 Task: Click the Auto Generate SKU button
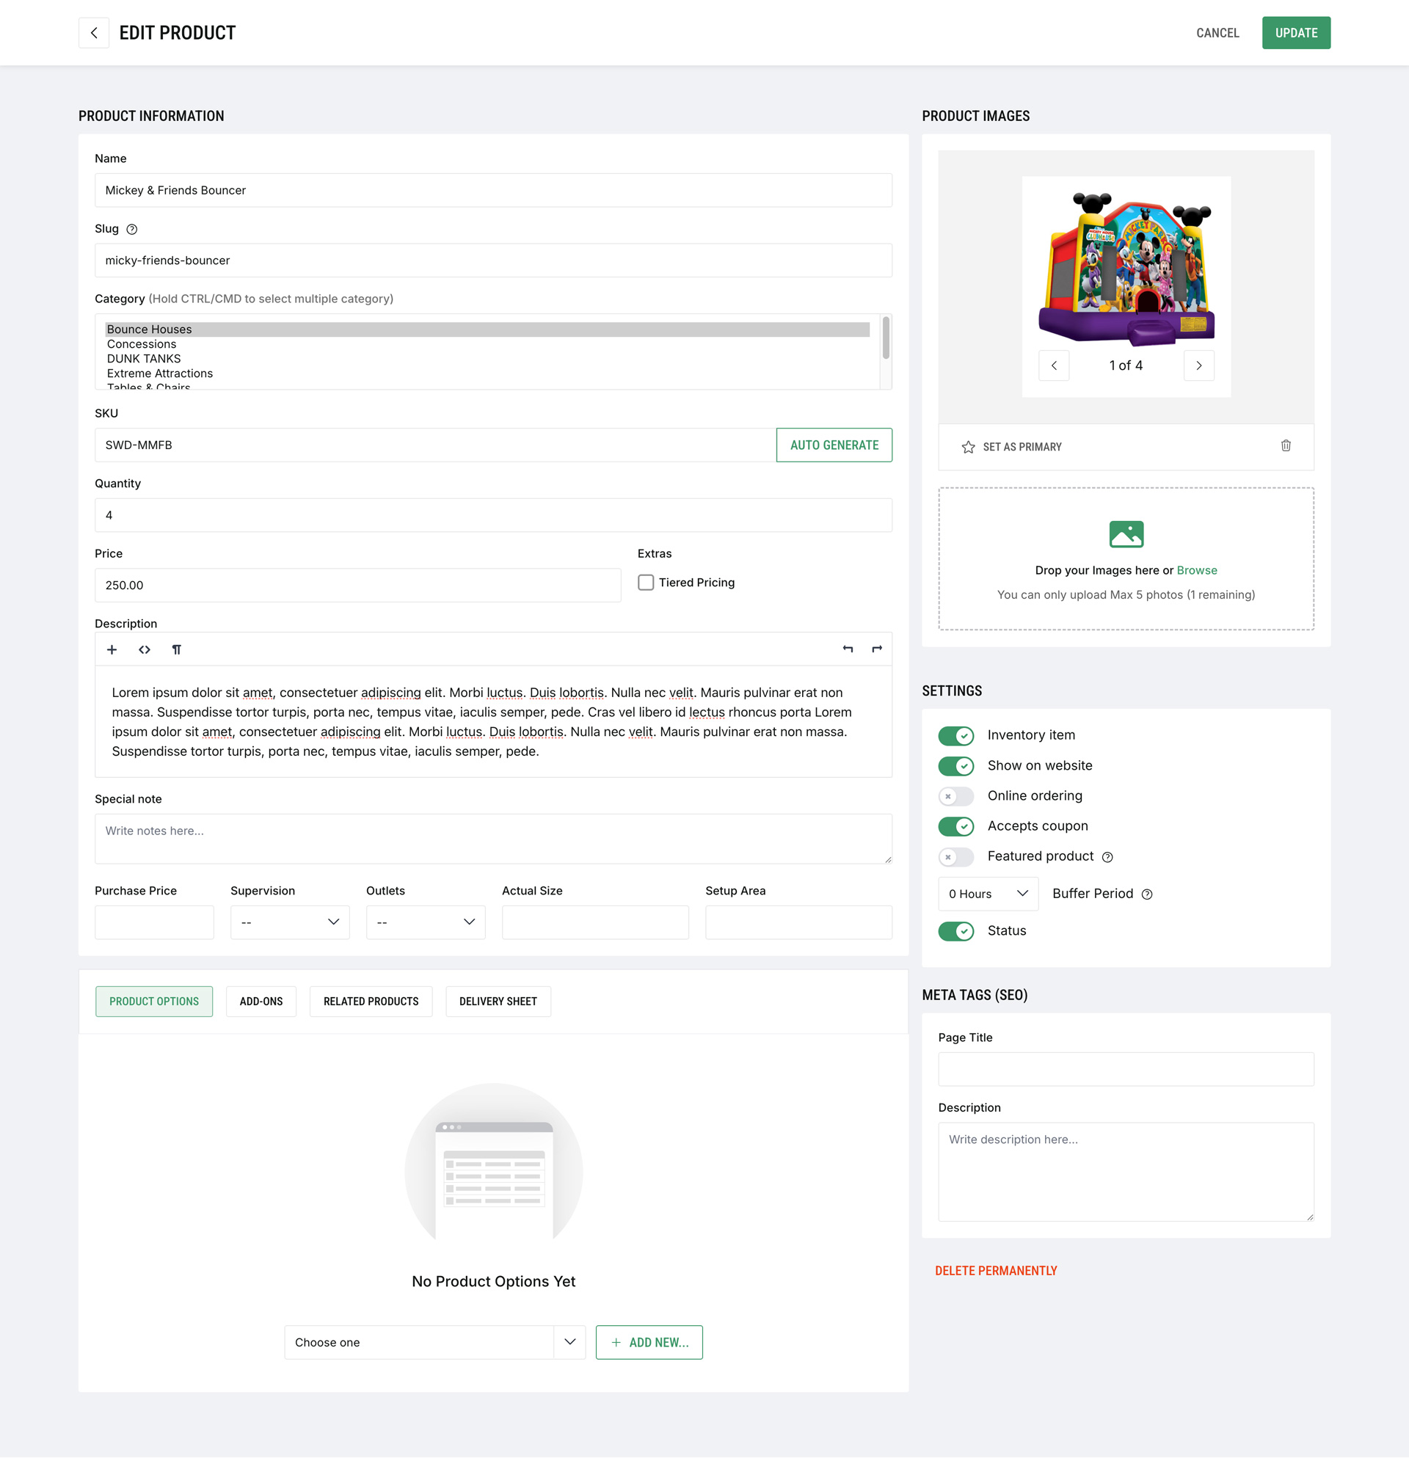834,445
